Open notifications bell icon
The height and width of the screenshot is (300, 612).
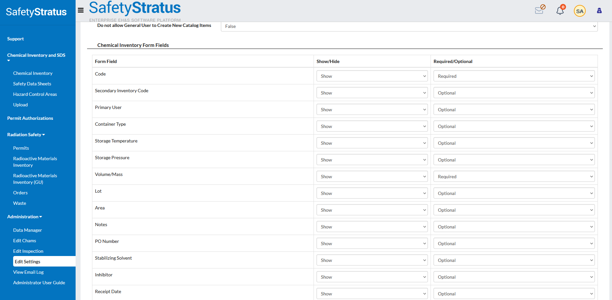pyautogui.click(x=560, y=10)
